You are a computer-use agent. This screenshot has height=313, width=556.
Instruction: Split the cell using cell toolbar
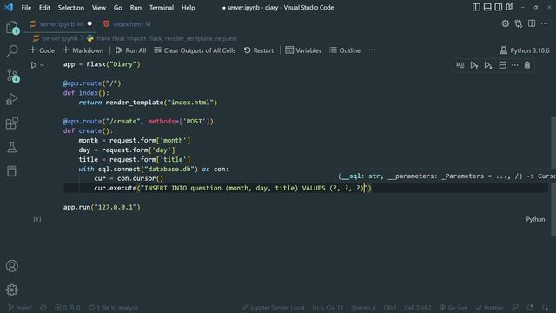(502, 65)
